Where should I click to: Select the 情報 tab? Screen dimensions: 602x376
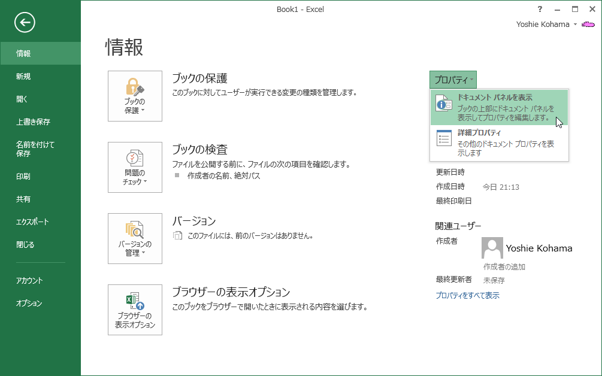(x=40, y=53)
